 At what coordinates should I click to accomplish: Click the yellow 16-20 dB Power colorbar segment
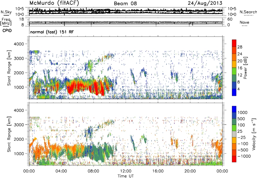pos(234,64)
